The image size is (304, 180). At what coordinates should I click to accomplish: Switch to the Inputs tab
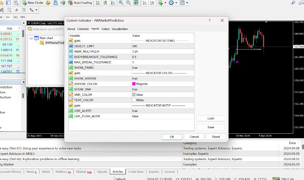(x=95, y=29)
